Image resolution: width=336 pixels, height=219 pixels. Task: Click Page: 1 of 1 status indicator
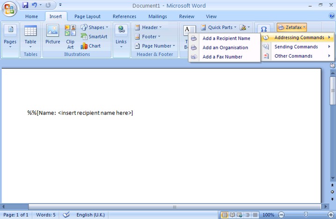point(16,215)
